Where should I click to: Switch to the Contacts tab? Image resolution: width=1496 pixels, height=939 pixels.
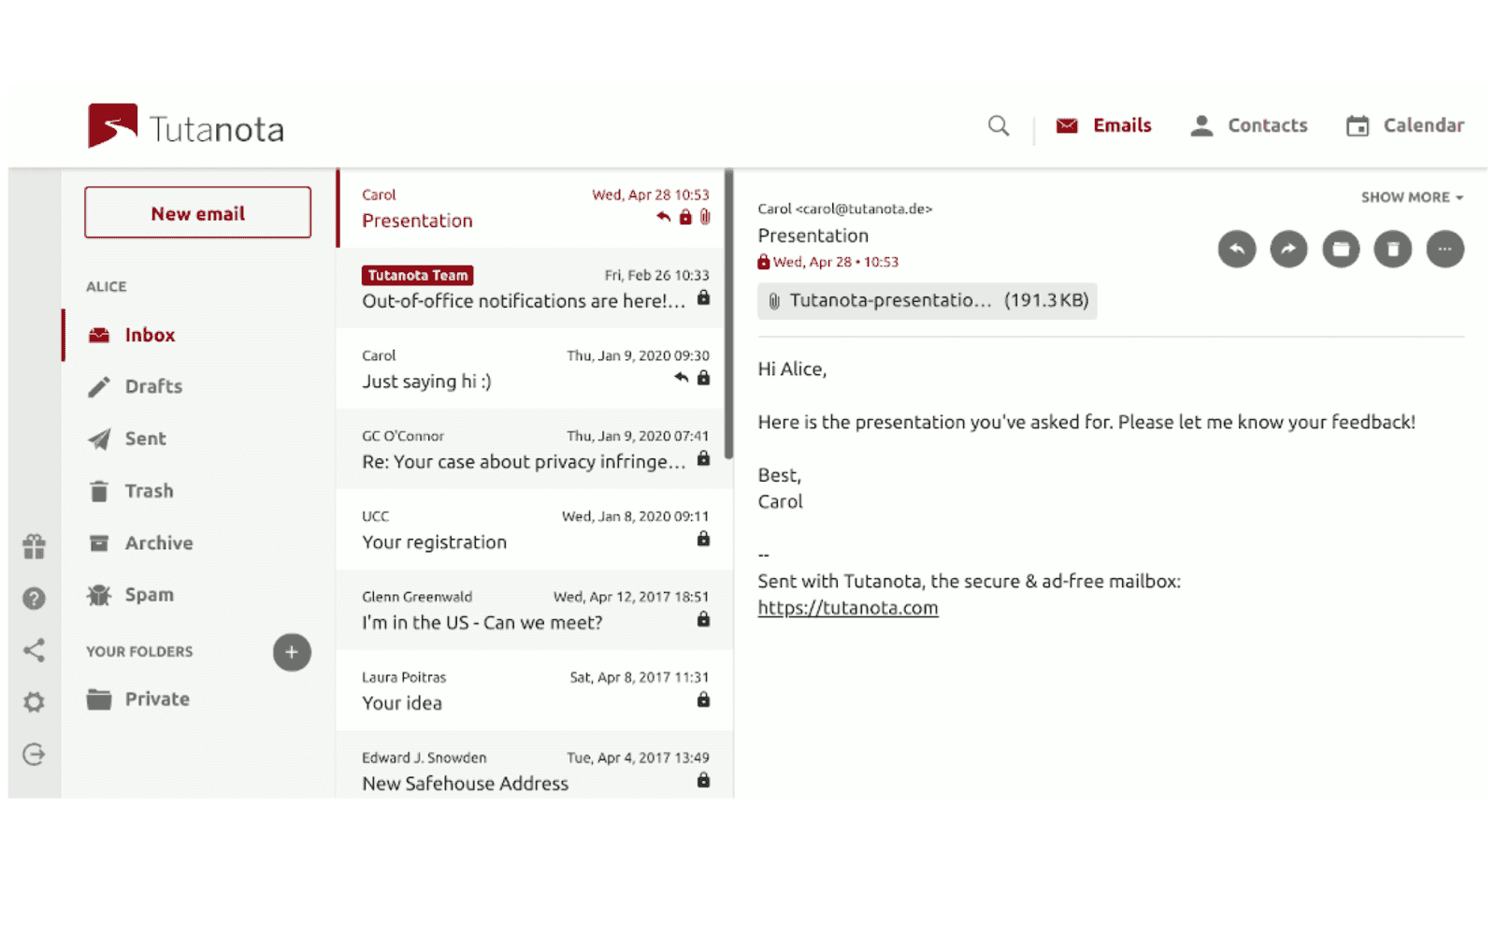[1248, 124]
